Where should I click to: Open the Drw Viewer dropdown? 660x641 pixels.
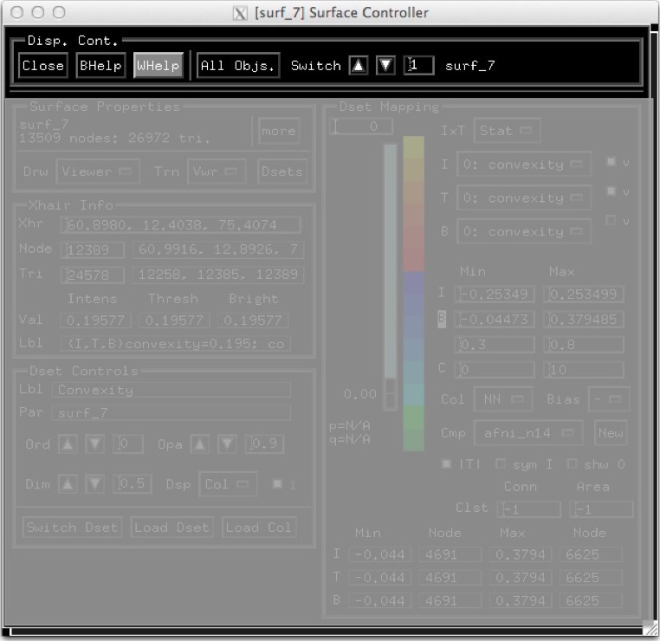coord(98,172)
